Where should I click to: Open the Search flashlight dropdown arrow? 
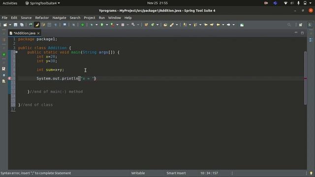tap(177, 25)
